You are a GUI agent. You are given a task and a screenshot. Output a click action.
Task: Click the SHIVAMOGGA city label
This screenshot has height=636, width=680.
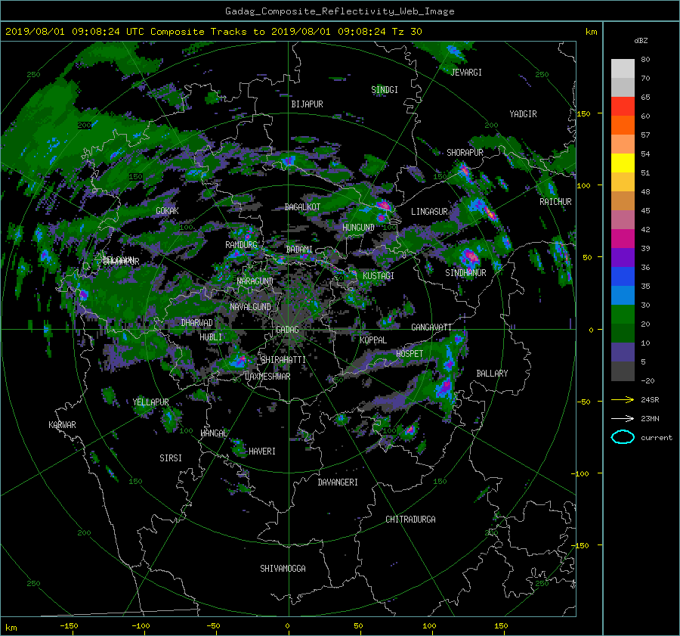(x=283, y=569)
